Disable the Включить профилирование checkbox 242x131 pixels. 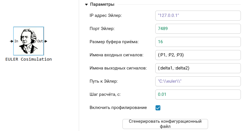point(158,108)
